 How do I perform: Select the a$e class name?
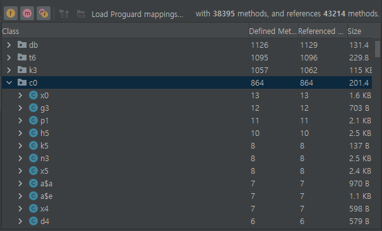point(46,196)
